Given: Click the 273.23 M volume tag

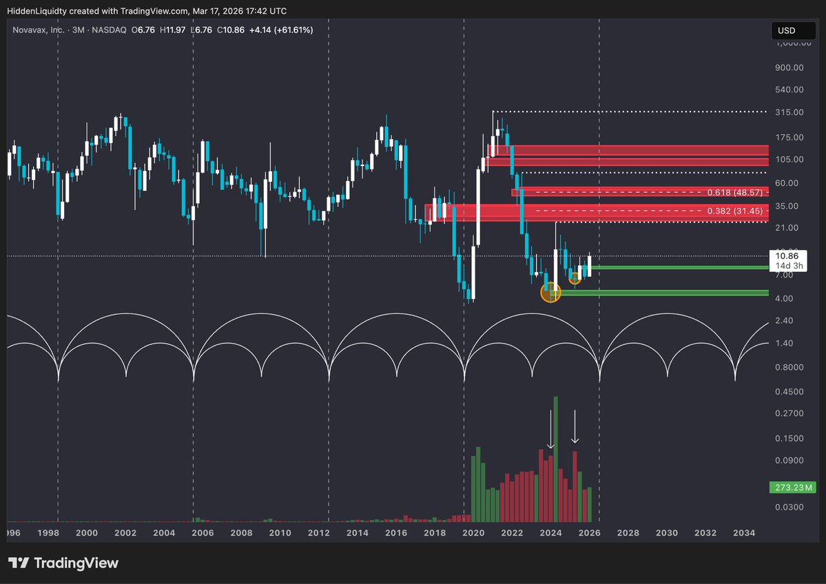Looking at the screenshot, I should click(793, 487).
